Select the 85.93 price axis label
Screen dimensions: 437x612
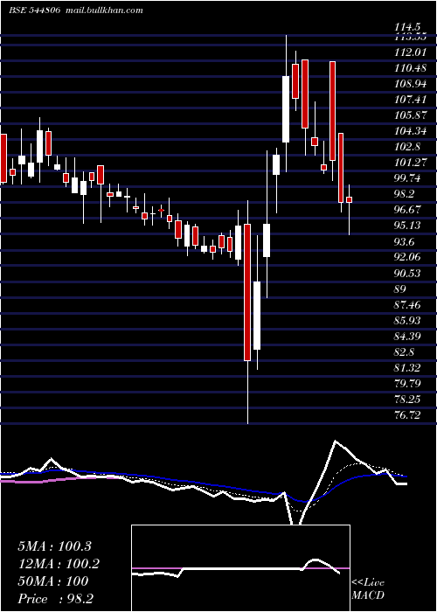(x=407, y=321)
